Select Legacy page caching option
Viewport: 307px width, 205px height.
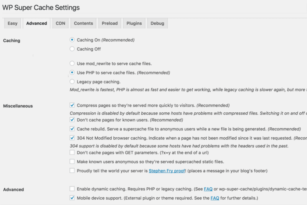click(72, 82)
